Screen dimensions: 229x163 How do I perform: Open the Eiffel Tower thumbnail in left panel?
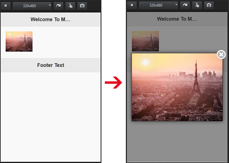(19, 41)
